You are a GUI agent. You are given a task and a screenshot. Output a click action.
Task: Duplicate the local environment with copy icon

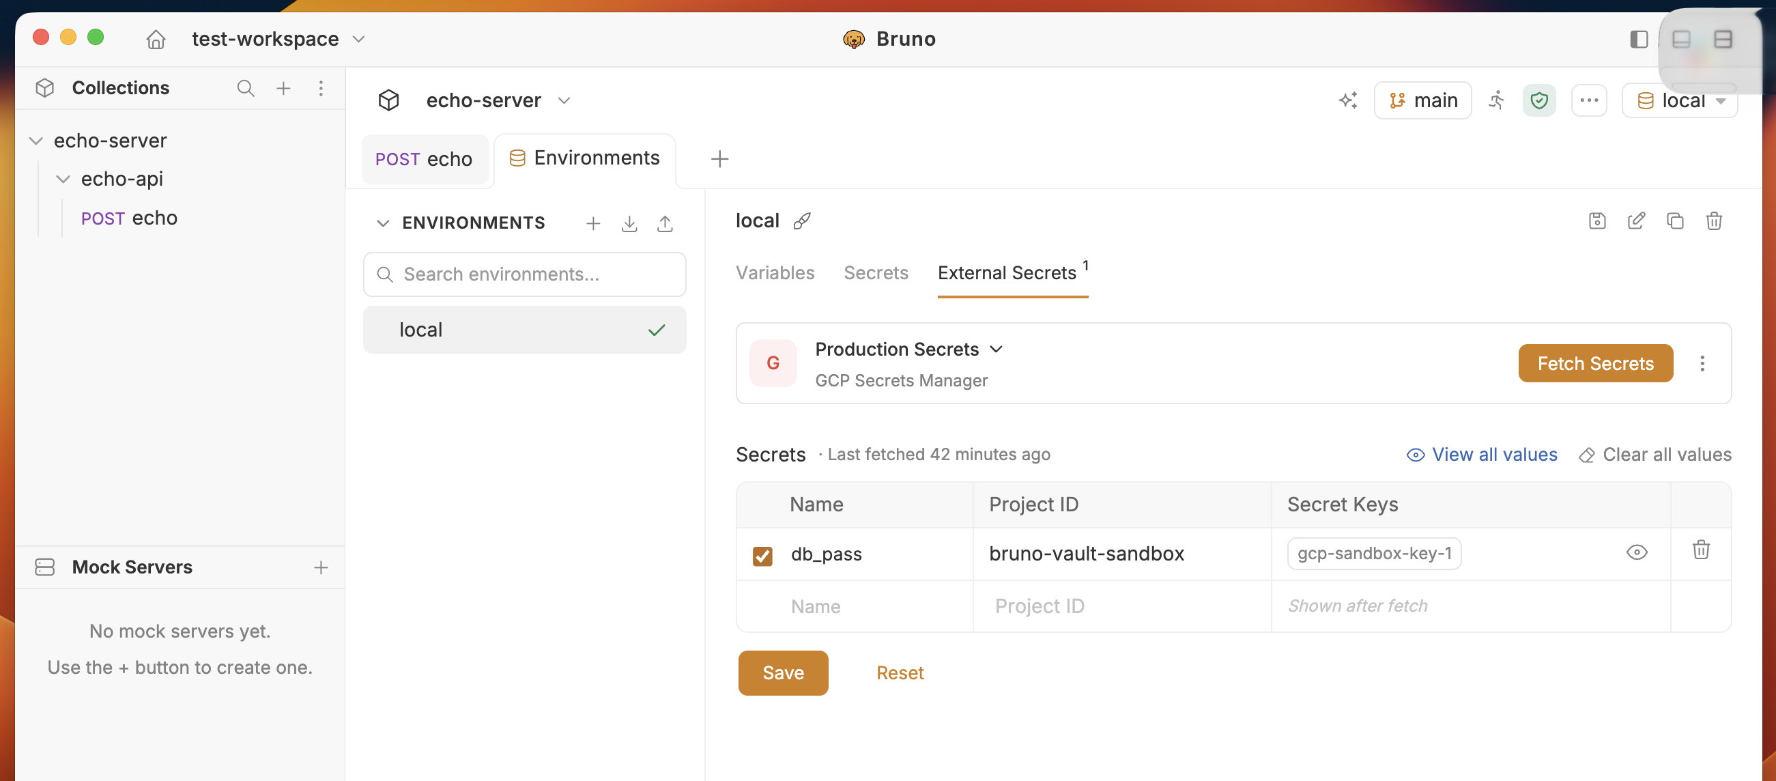[1675, 221]
